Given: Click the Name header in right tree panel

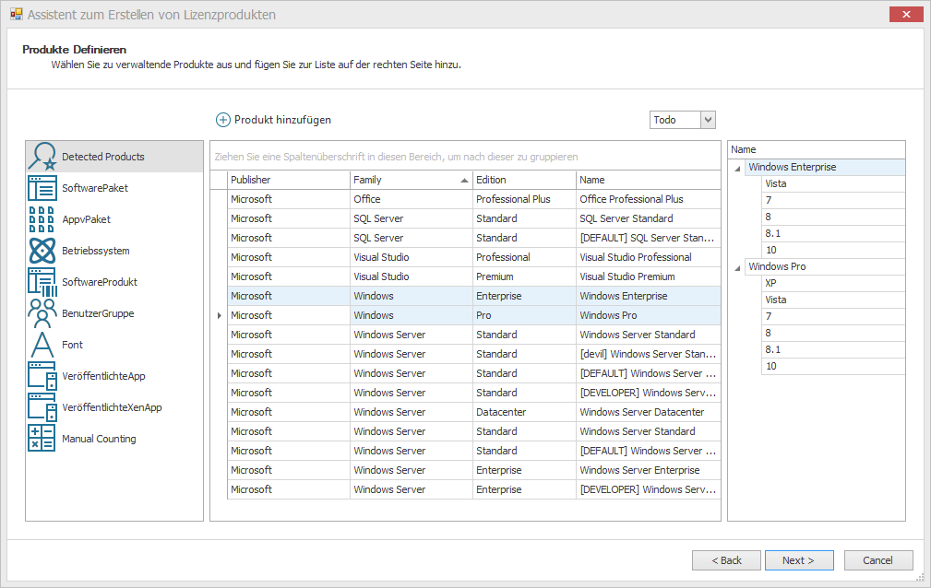Looking at the screenshot, I should 817,149.
